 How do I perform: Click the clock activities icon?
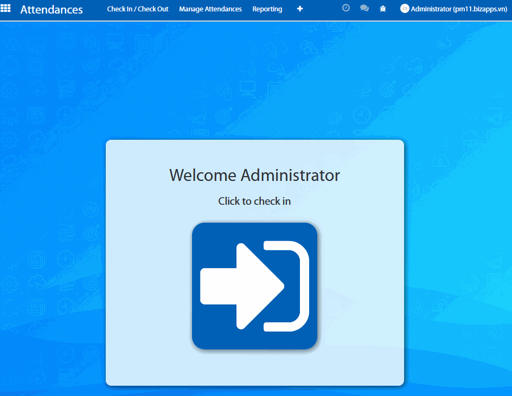pyautogui.click(x=346, y=9)
